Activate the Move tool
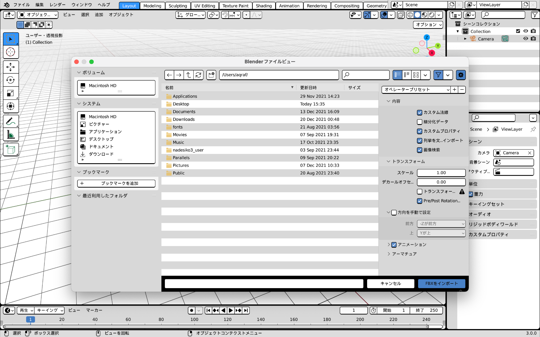The width and height of the screenshot is (540, 337). pos(11,67)
